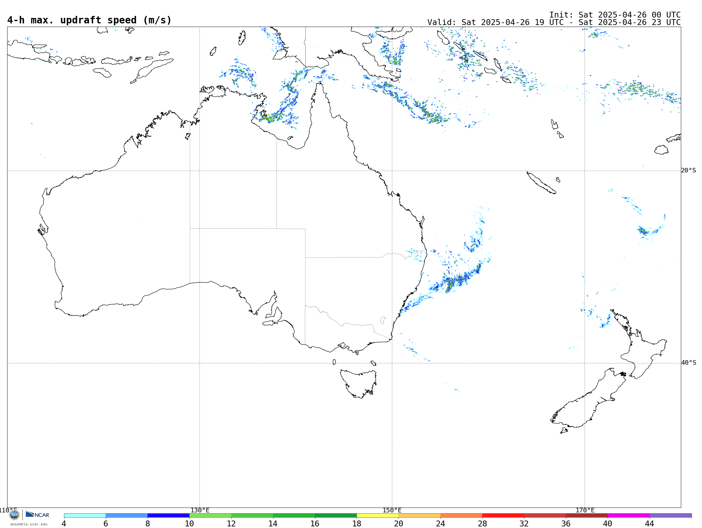Select the 'Init: Sat 2025-04-26 00 UTC' line
This screenshot has width=702, height=528.
[x=615, y=15]
